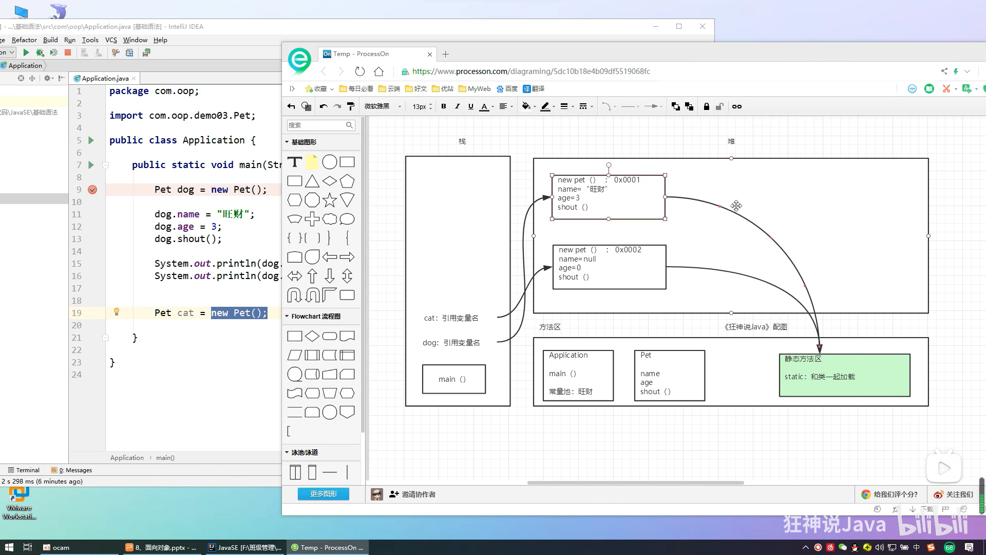Screen dimensions: 986x555
Task: Open the fill color bucket picker
Action: [x=526, y=106]
